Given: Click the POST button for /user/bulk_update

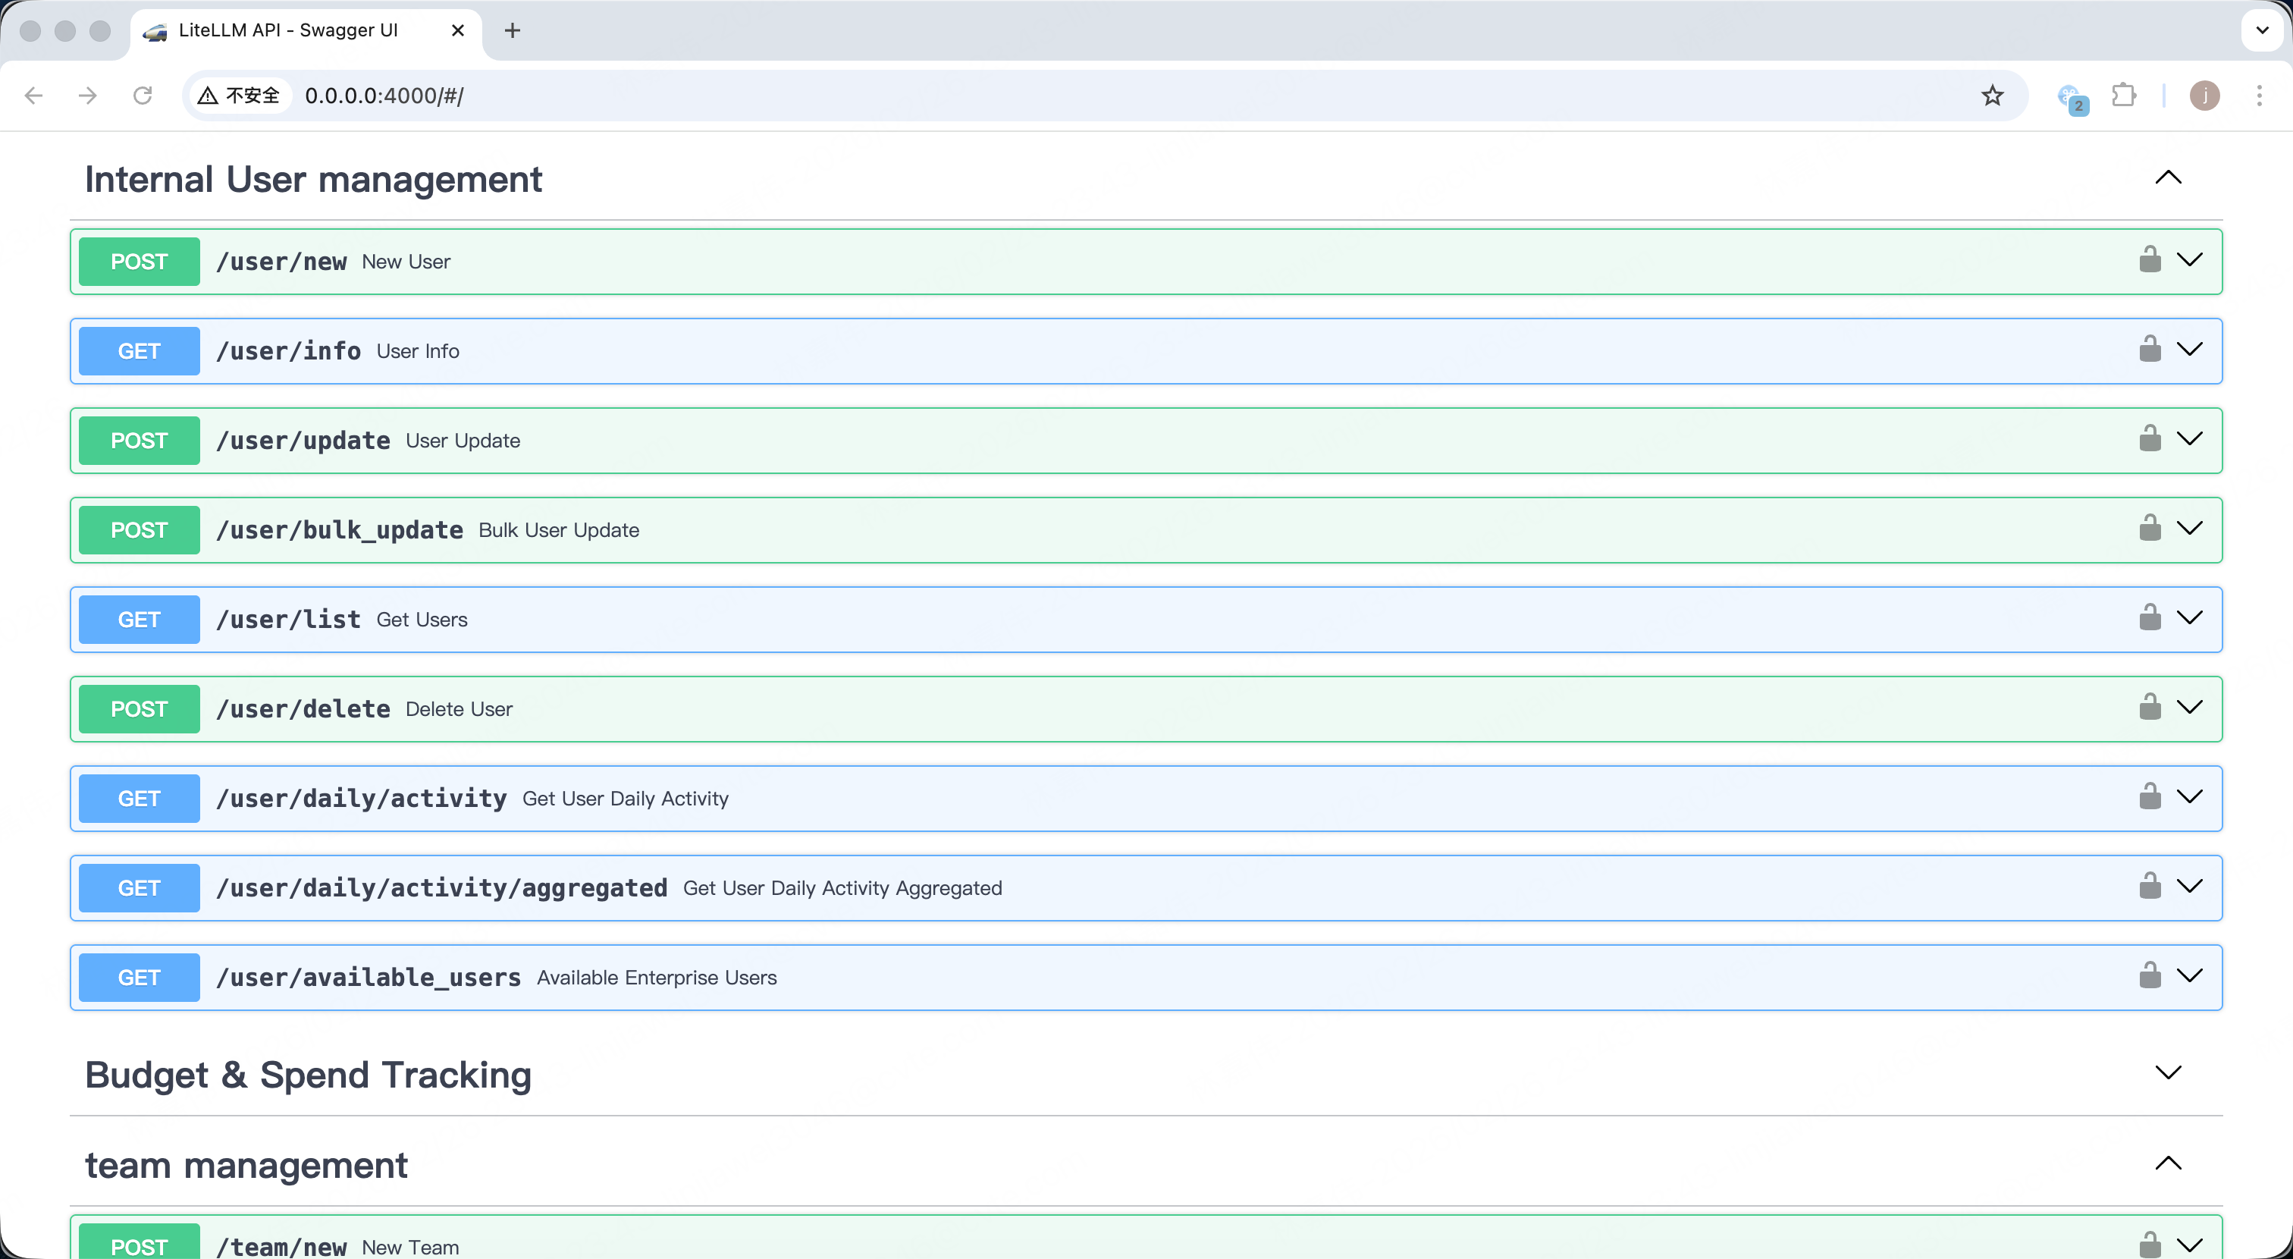Looking at the screenshot, I should point(139,530).
